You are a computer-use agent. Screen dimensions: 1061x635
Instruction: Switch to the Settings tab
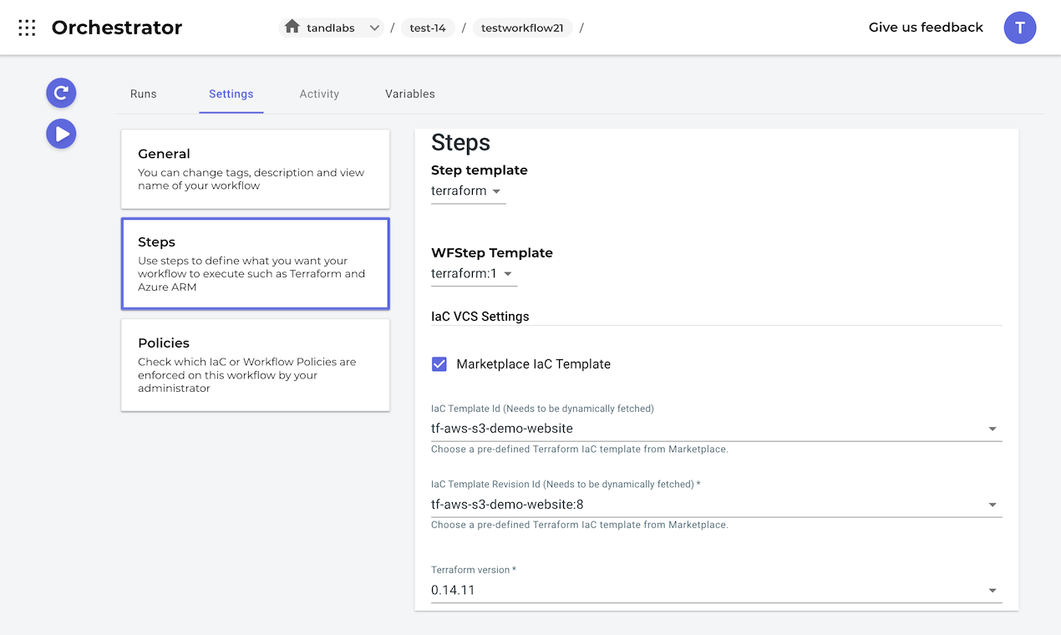point(231,94)
